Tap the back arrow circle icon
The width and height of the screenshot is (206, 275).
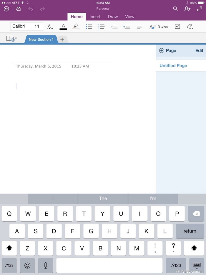pos(6,9)
